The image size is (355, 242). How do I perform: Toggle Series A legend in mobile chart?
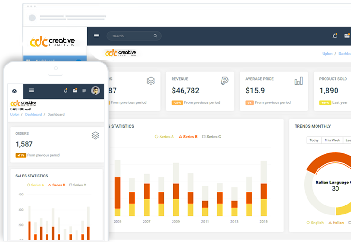coord(36,185)
